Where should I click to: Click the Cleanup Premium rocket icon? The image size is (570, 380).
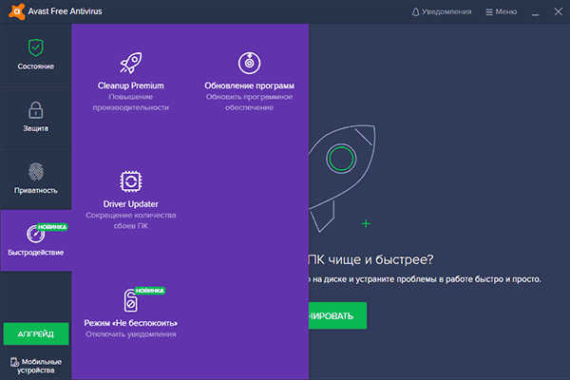pyautogui.click(x=131, y=63)
